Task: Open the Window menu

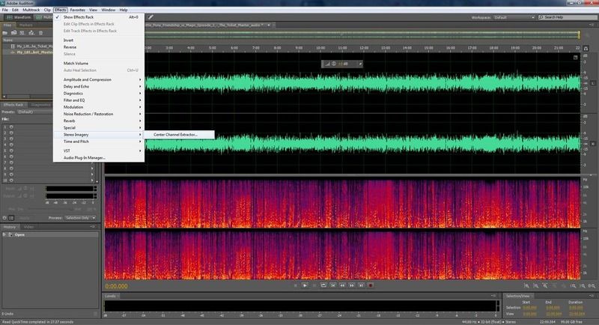Action: click(108, 10)
